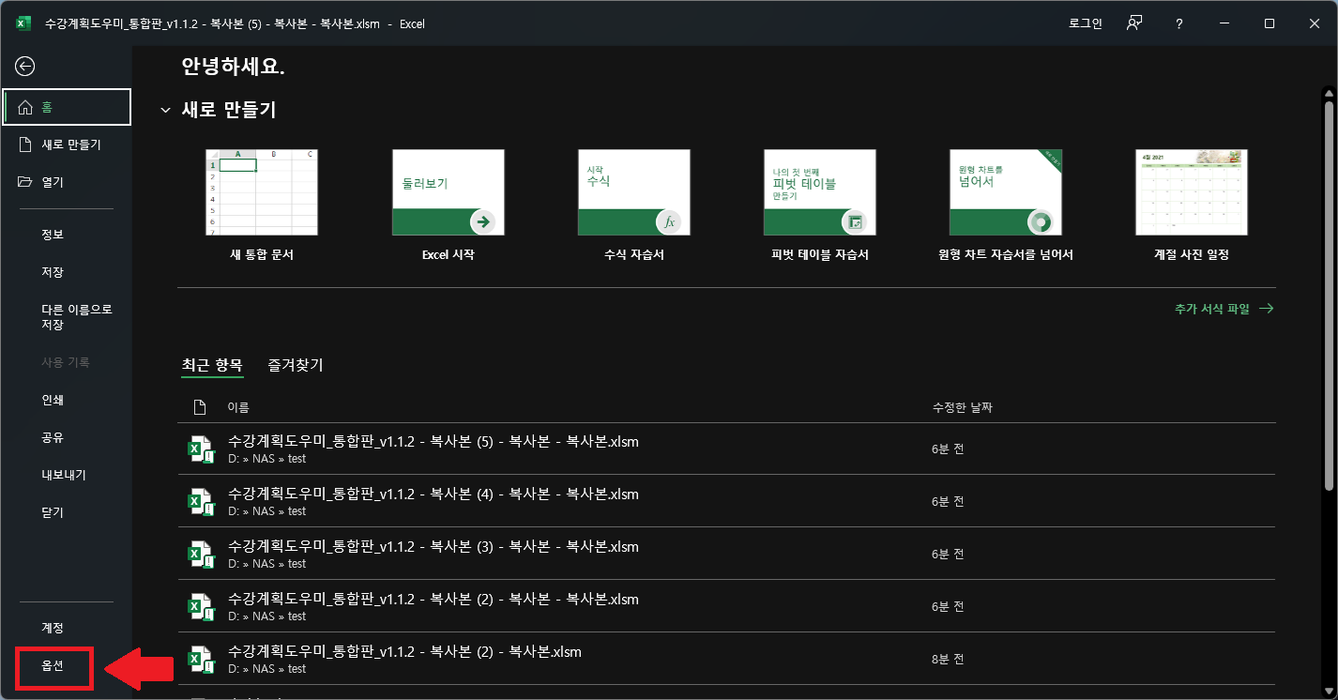This screenshot has height=700, width=1338.
Task: Click the document icon in list header
Action: point(199,407)
